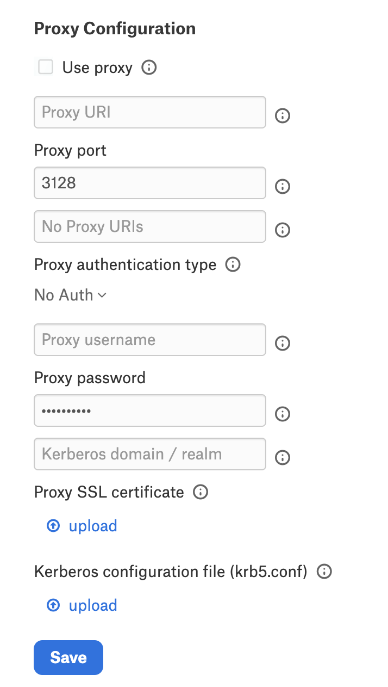This screenshot has width=388, height=687.
Task: Click info icon for Proxy authentication type
Action: click(x=233, y=265)
